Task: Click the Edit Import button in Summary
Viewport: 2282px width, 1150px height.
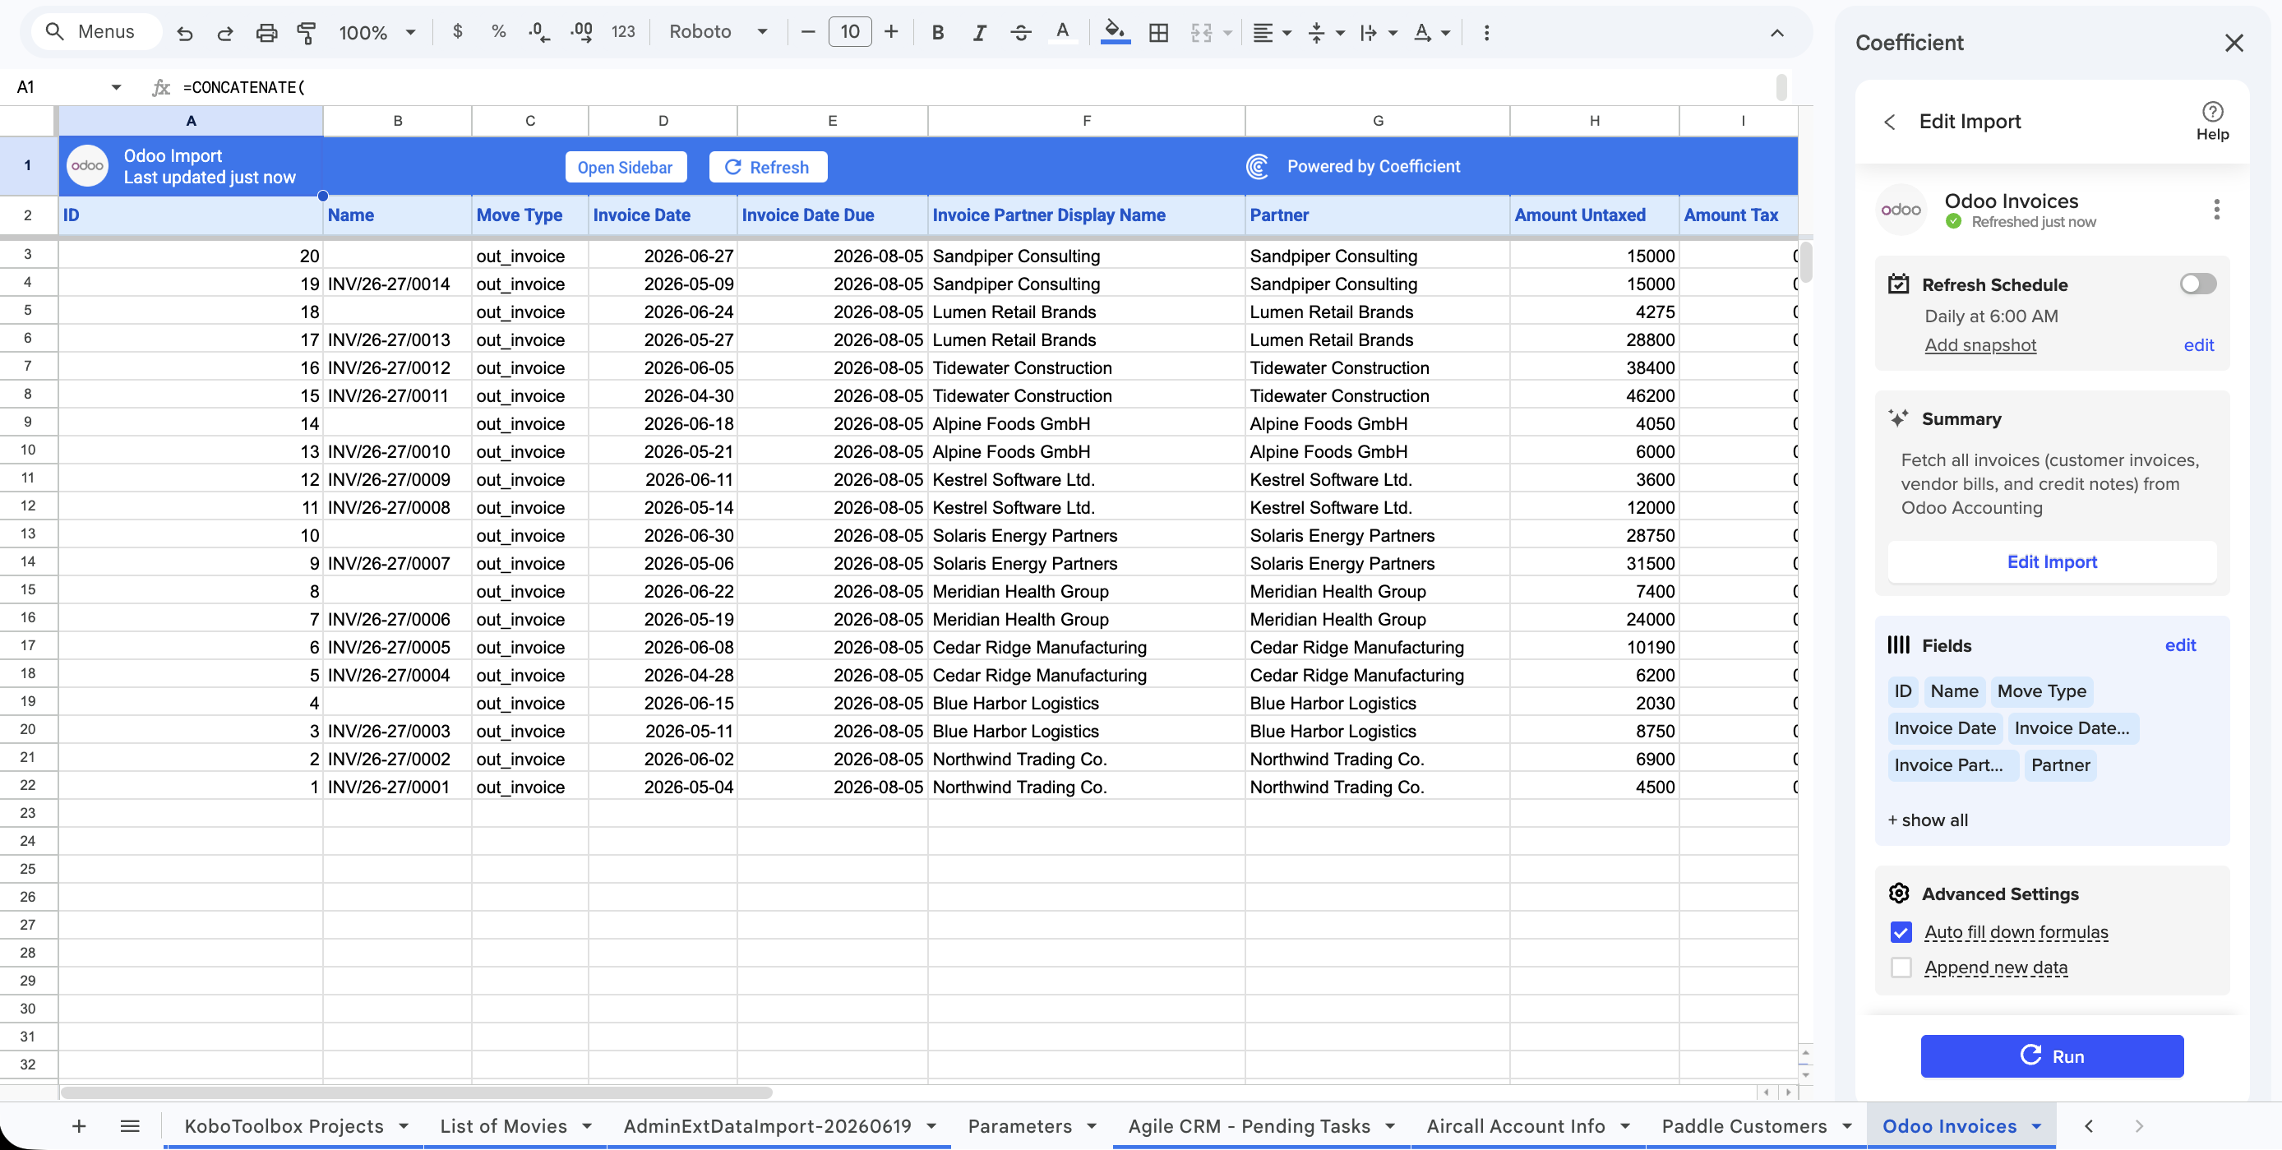Action: pyautogui.click(x=2051, y=561)
